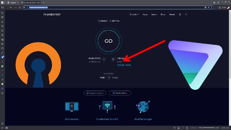Open the closed tabs trash icon
This screenshot has height=130, width=231.
pos(218,3)
